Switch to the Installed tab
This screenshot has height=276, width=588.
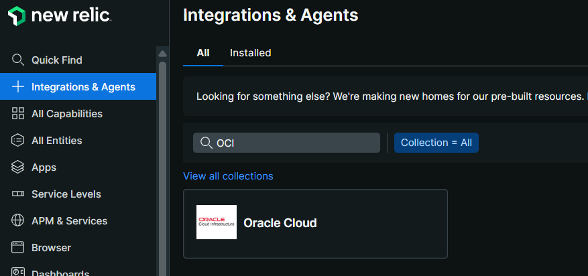point(251,53)
